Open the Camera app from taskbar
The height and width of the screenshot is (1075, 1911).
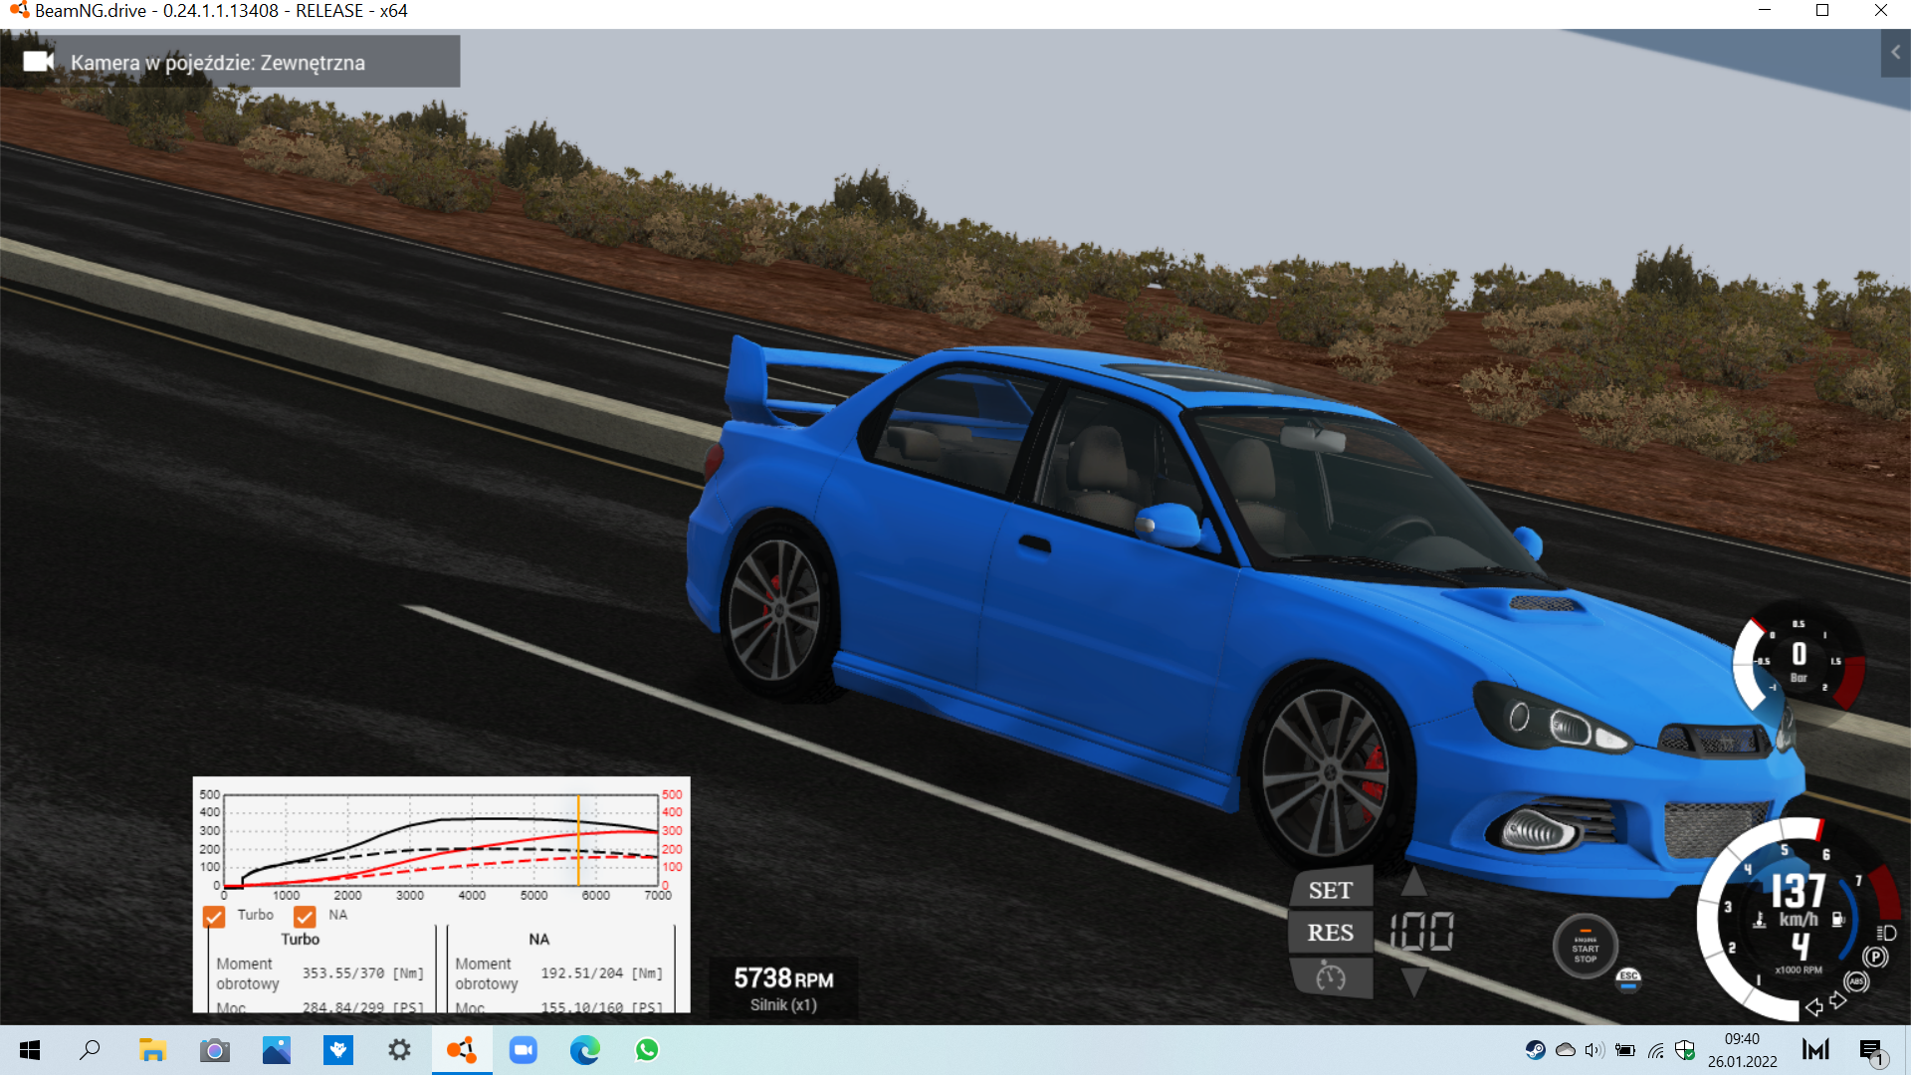214,1050
